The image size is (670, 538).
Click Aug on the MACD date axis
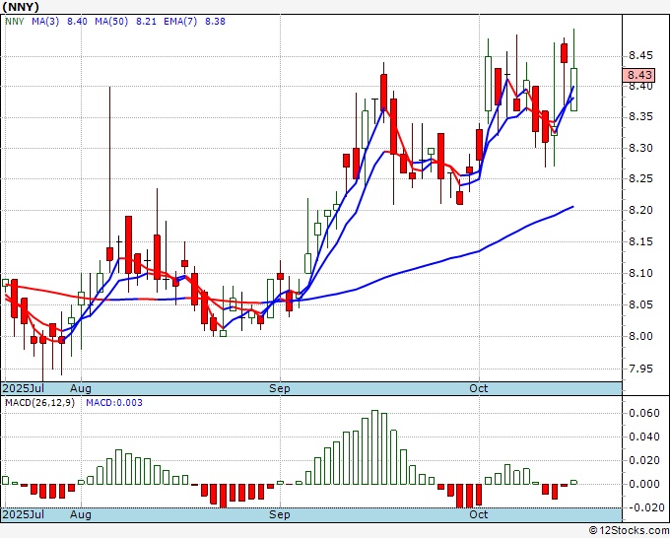(81, 514)
